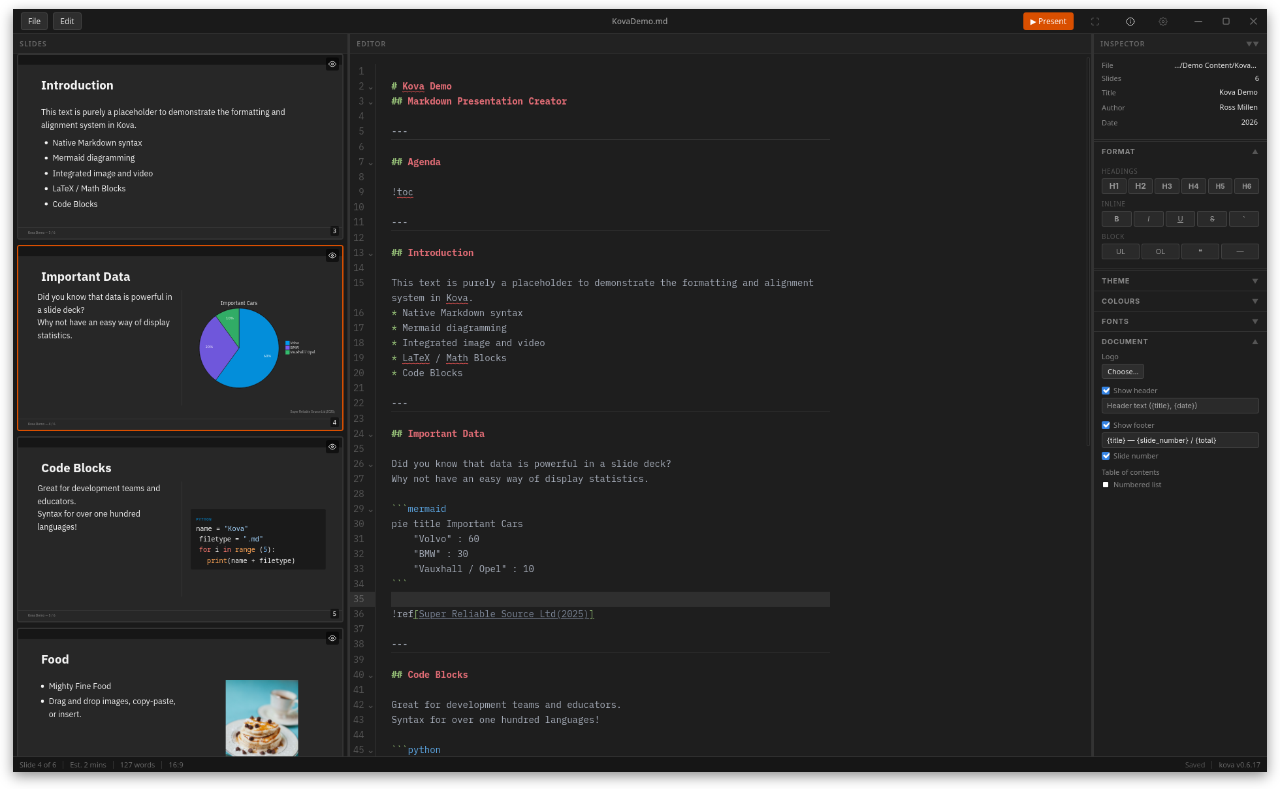
Task: Toggle visibility eye on Important Data slide
Action: point(332,255)
